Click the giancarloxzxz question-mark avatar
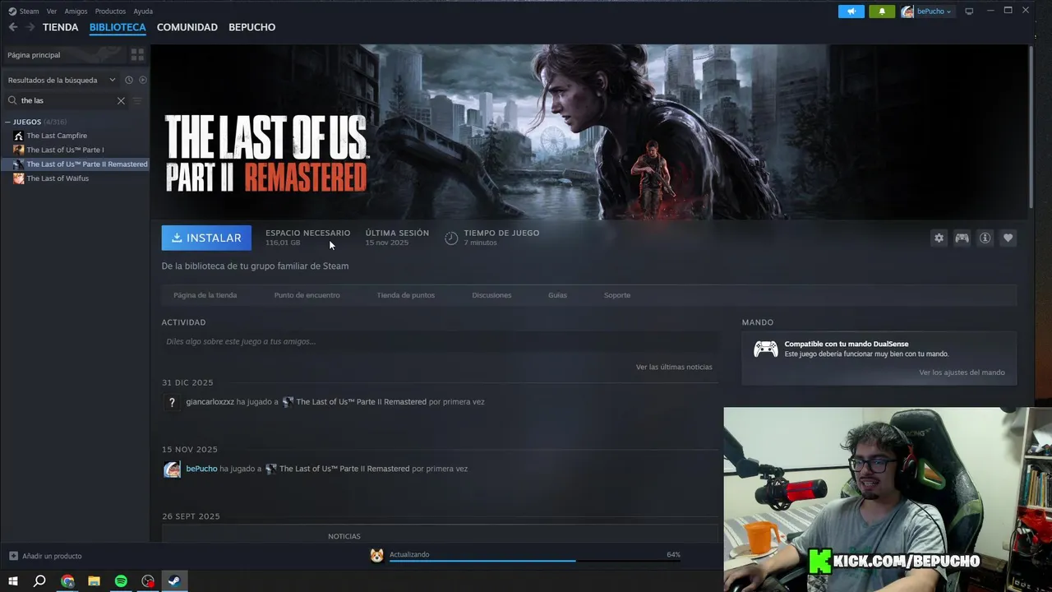The width and height of the screenshot is (1052, 592). point(172,403)
